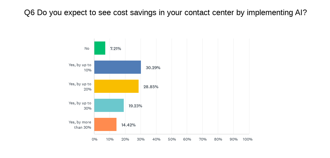The height and width of the screenshot is (158, 330).
Task: Click the orange "more than 30%" bar
Action: (x=105, y=124)
